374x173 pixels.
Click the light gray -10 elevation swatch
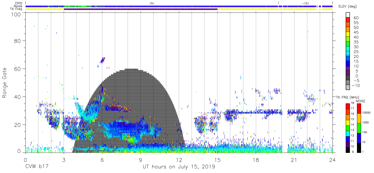pos(348,88)
